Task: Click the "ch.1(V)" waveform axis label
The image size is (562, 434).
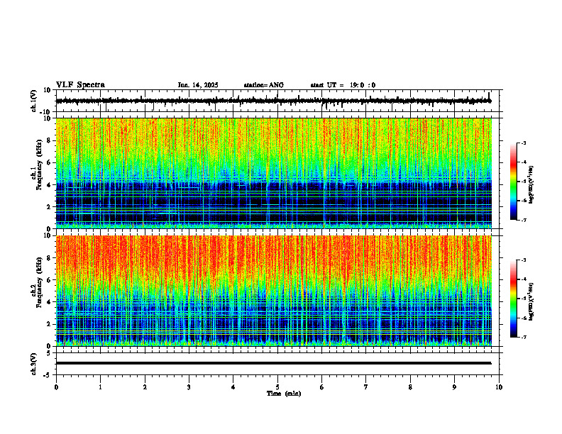Action: (34, 101)
